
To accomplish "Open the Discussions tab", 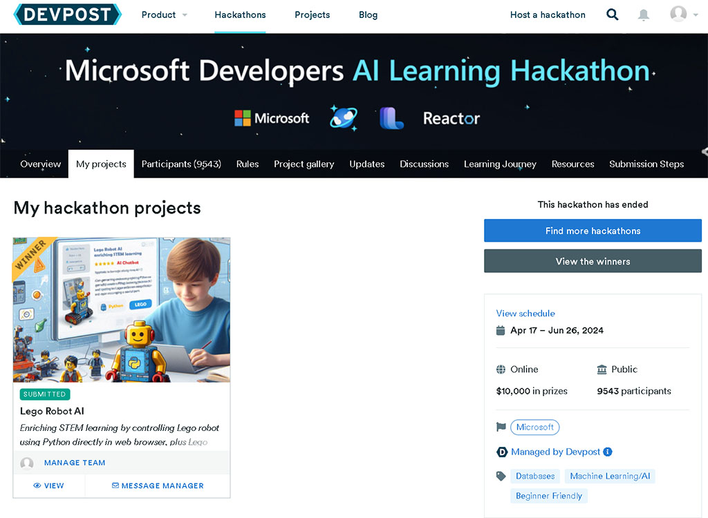I will pyautogui.click(x=424, y=164).
